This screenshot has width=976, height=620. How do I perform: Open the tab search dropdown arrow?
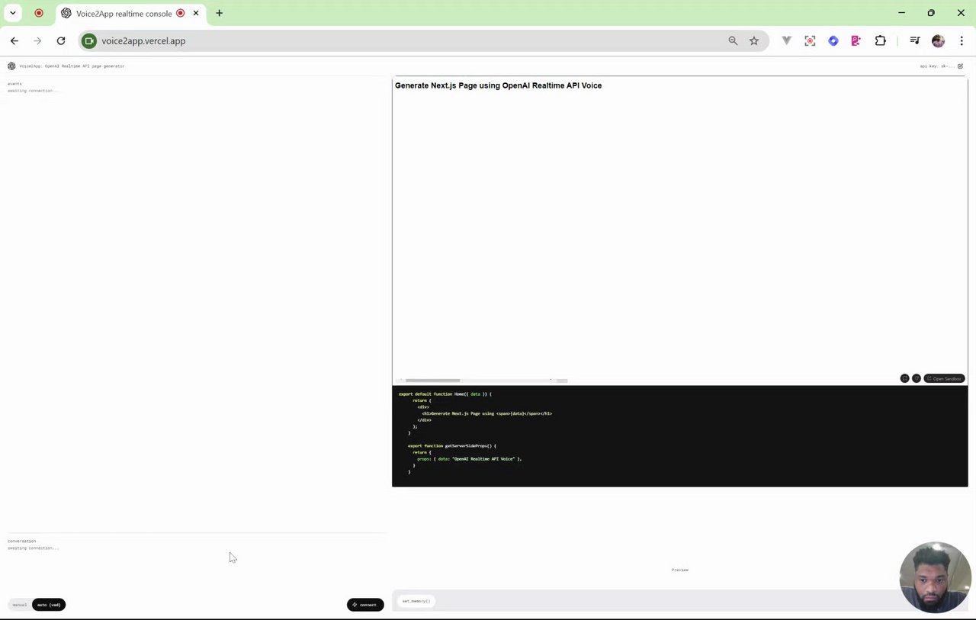pos(13,13)
